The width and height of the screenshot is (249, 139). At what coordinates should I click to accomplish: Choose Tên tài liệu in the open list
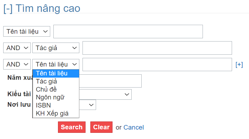[56, 73]
